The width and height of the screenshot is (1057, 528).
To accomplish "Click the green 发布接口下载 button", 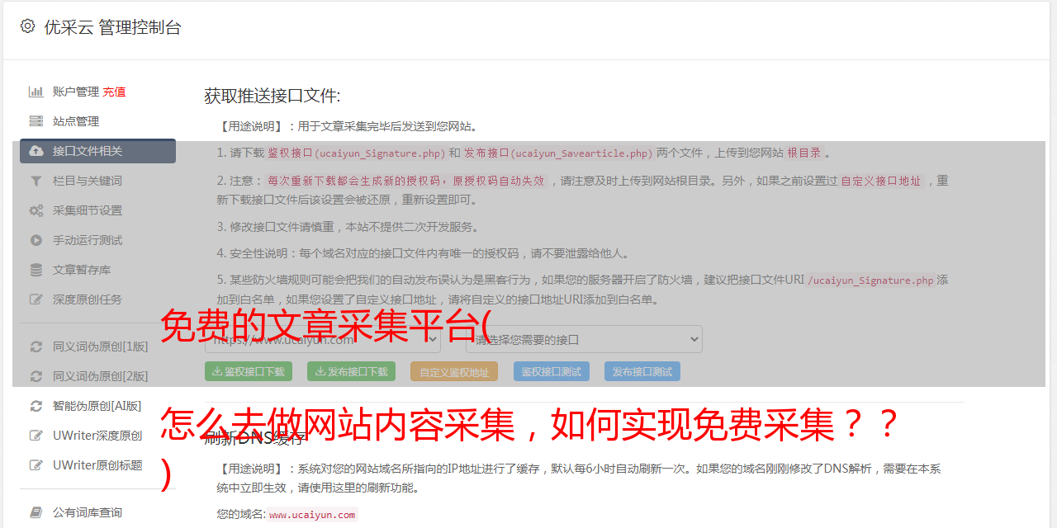I will coord(351,371).
